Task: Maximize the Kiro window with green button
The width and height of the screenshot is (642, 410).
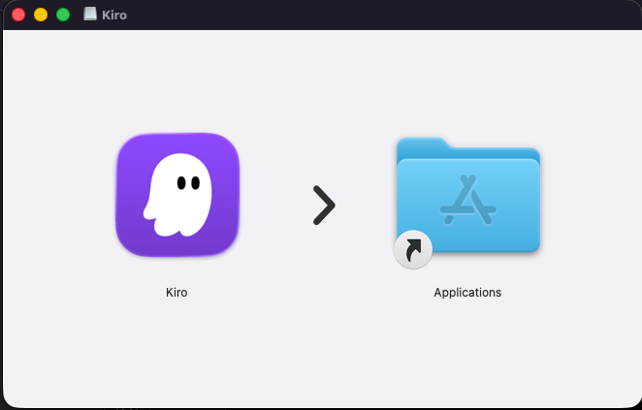Action: [63, 15]
